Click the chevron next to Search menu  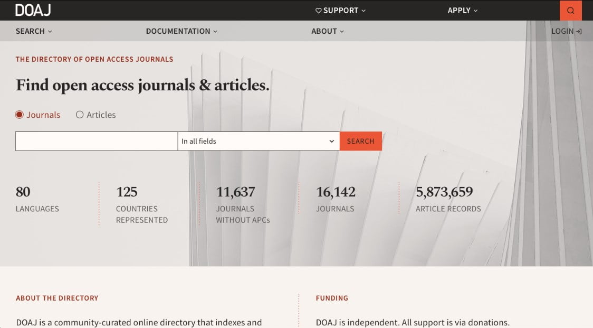pos(50,32)
